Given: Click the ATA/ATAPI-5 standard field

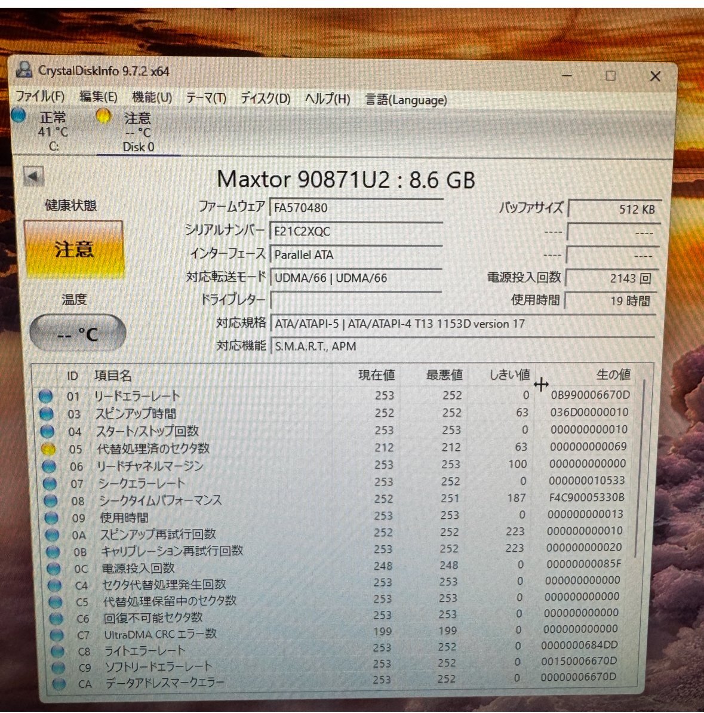Looking at the screenshot, I should [x=463, y=324].
